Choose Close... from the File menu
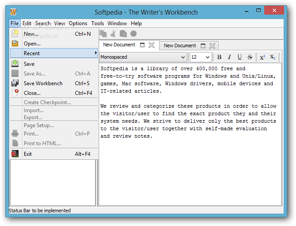Viewport: 296px width, 226px height. 54,93
